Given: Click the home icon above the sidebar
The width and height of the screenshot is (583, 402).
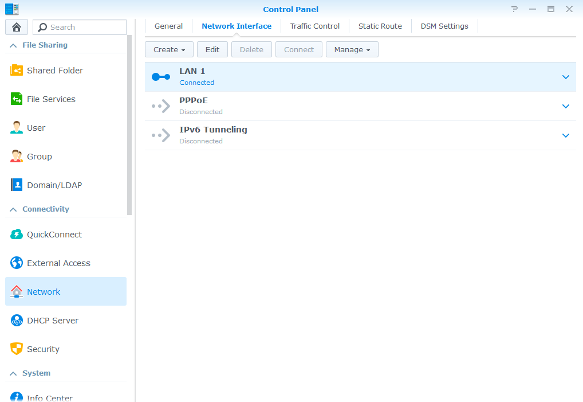Looking at the screenshot, I should click(16, 27).
